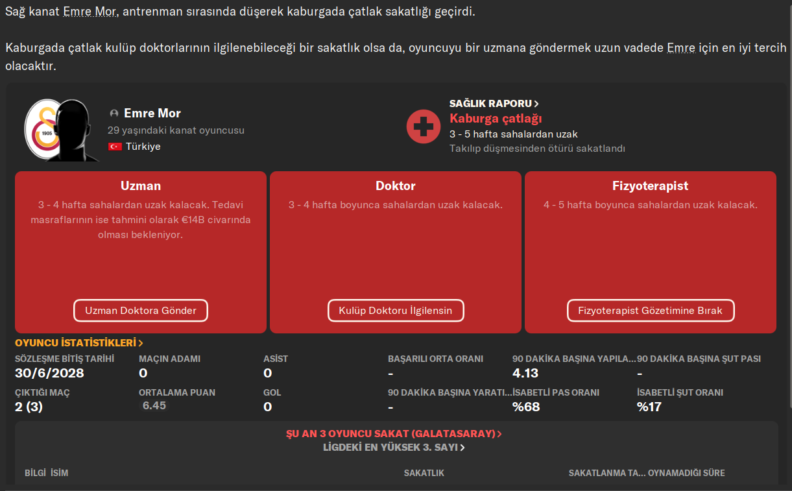Viewport: 792px width, 491px height.
Task: Click the %68 pass accuracy value
Action: pyautogui.click(x=526, y=407)
